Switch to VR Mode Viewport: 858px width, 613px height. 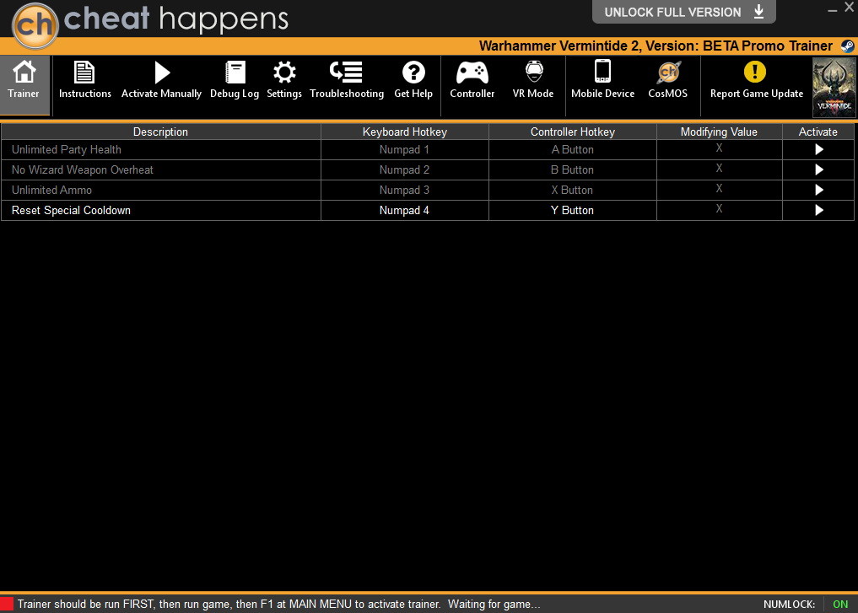533,80
